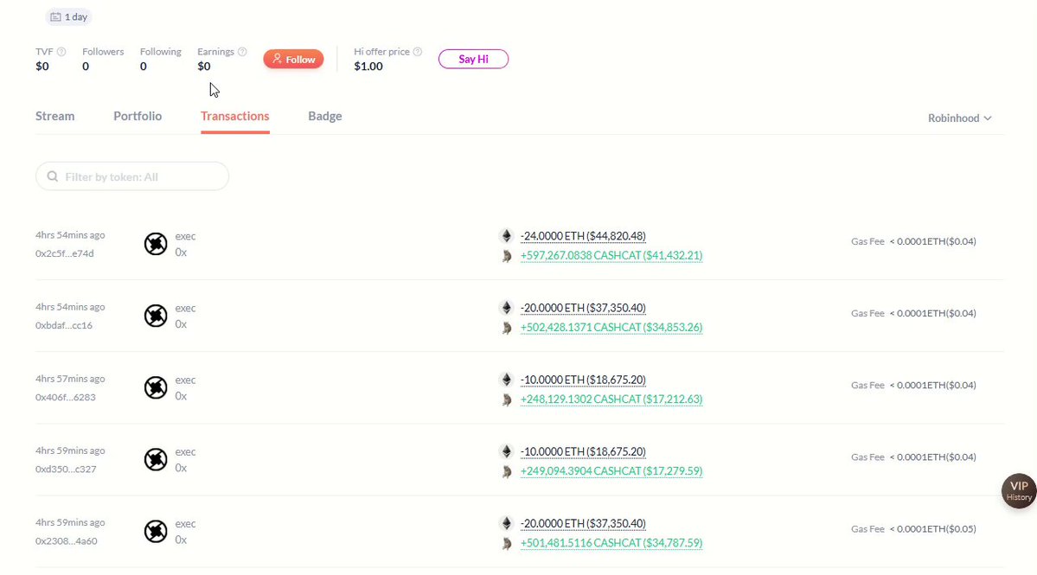Click transaction hash 0x2c5f...e74d

tap(64, 254)
